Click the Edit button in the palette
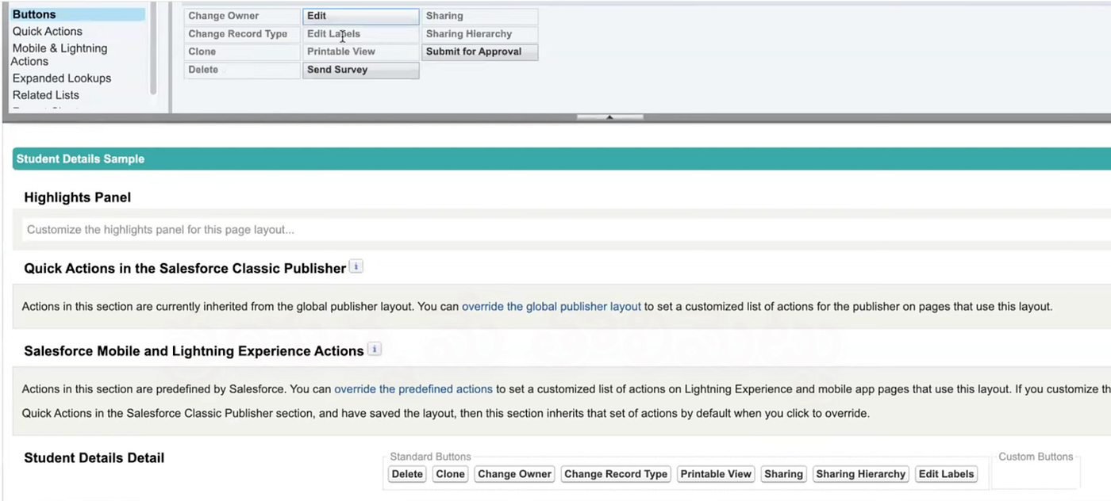The image size is (1111, 501). point(360,16)
